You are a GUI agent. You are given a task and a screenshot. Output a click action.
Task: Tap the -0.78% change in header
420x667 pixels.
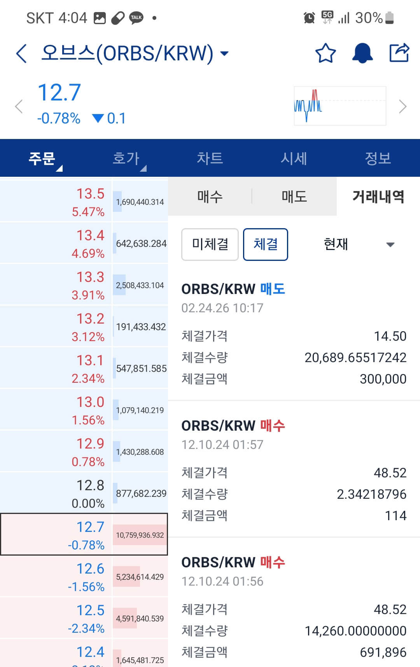pos(59,118)
